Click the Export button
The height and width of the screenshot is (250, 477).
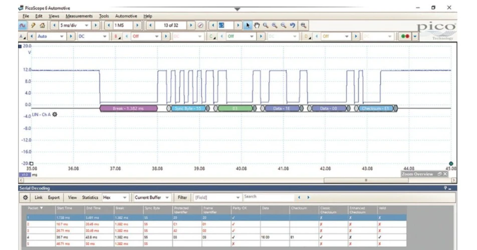point(54,197)
